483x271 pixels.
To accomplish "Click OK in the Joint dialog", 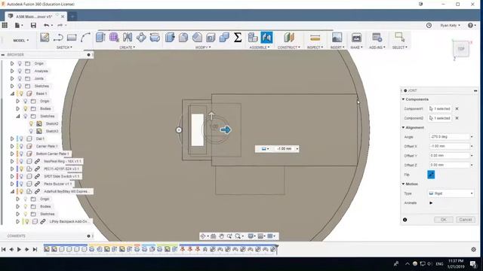I will [x=443, y=220].
